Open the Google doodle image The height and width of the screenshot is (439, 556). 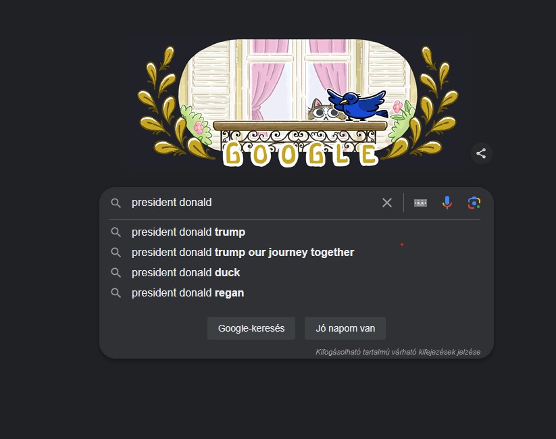click(297, 103)
